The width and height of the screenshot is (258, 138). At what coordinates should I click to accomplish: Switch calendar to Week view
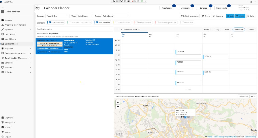(x=227, y=30)
